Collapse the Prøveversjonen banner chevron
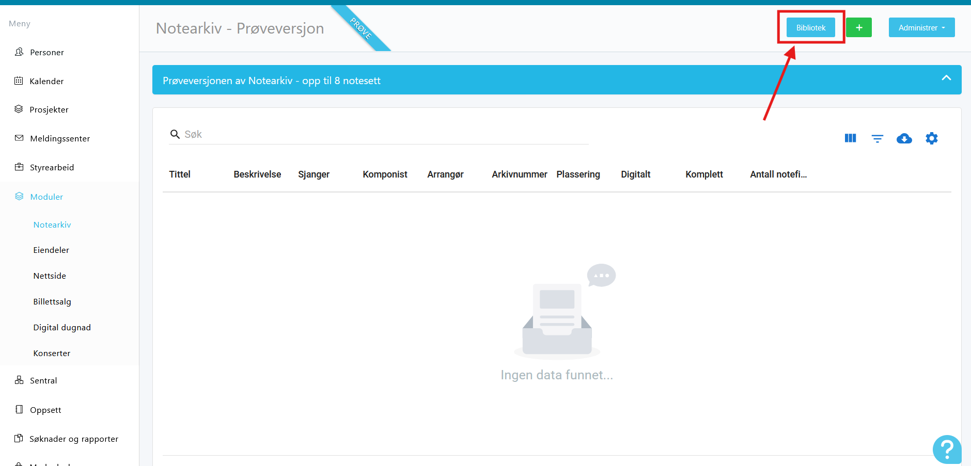 [946, 78]
